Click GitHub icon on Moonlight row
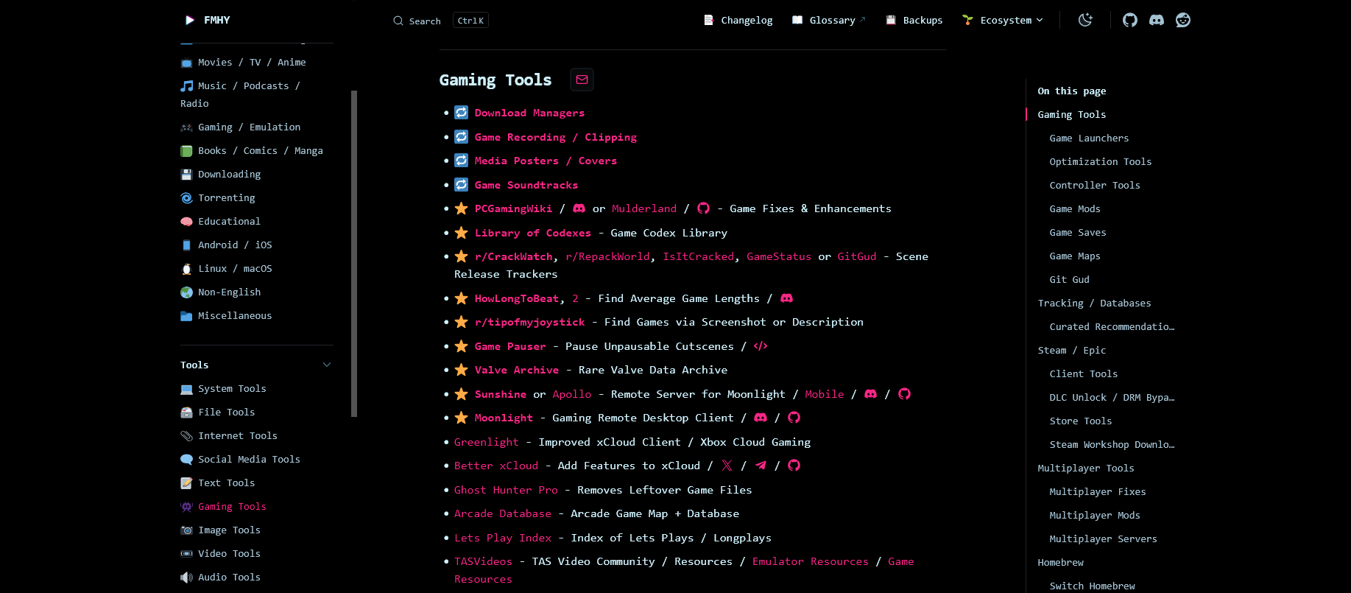 (794, 418)
